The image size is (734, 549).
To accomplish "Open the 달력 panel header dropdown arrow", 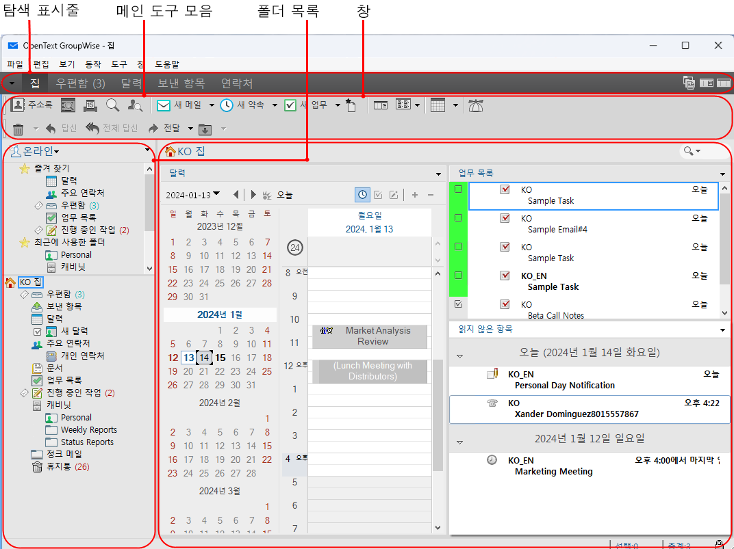I will [x=438, y=174].
